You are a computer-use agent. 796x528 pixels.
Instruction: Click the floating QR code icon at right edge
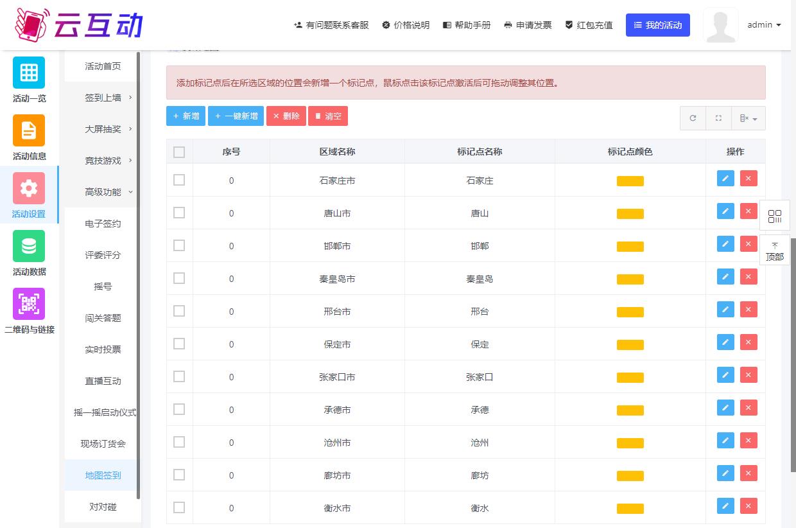[x=775, y=216]
